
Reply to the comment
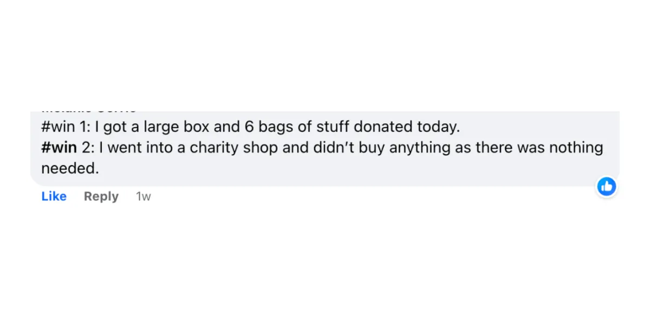(x=101, y=196)
